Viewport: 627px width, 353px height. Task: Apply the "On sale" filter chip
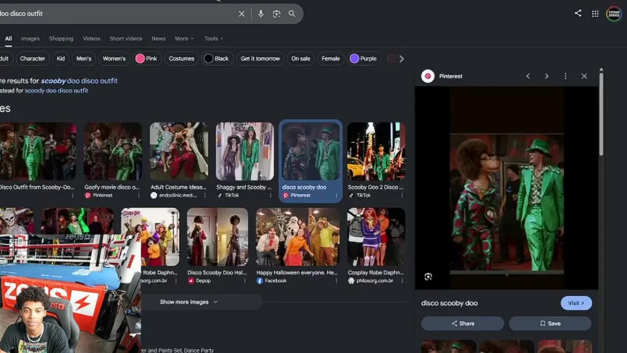pos(301,59)
